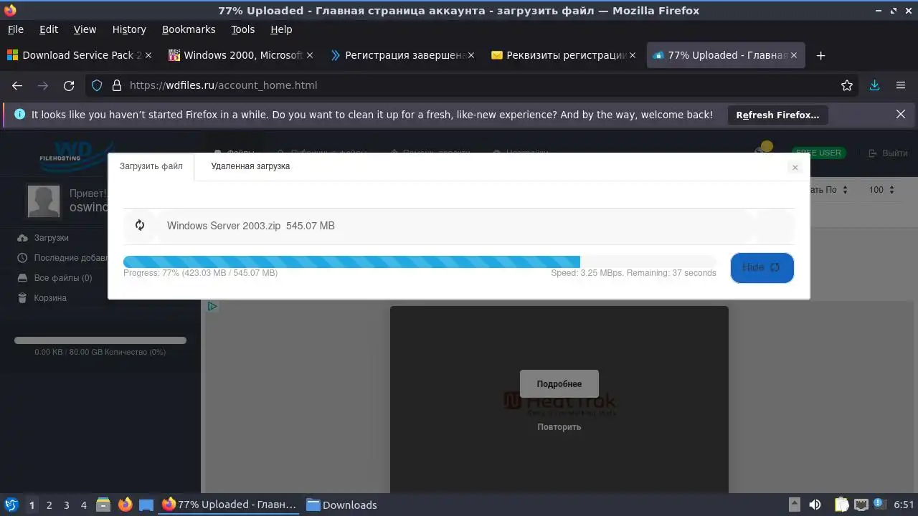Open Корзина trash in sidebar
918x516 pixels.
[42, 298]
